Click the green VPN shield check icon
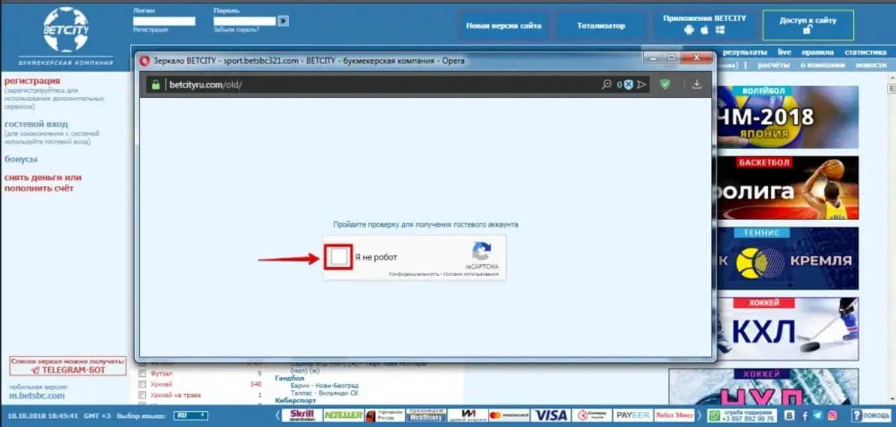The width and height of the screenshot is (896, 427). [665, 84]
